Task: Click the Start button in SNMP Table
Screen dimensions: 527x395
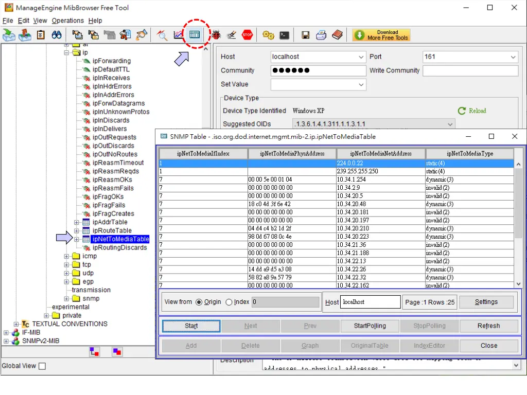Action: tap(191, 326)
